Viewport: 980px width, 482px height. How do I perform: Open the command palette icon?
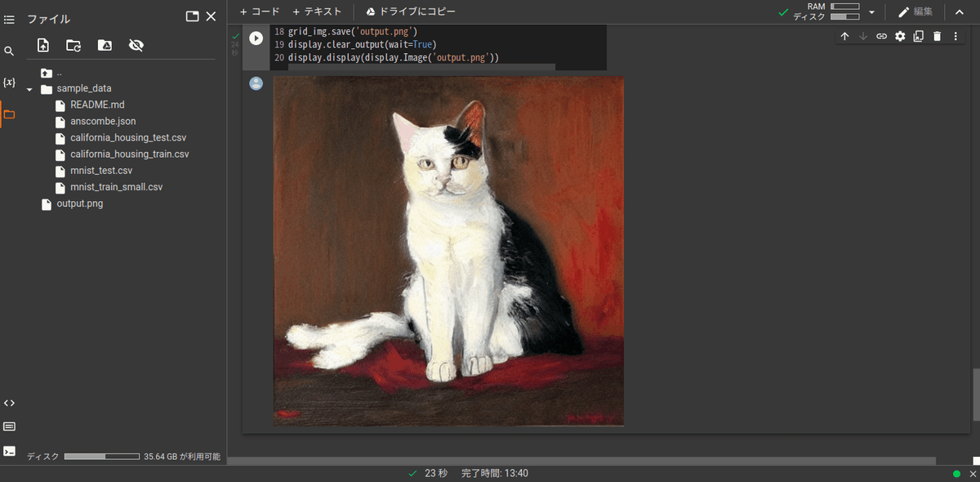point(9,426)
